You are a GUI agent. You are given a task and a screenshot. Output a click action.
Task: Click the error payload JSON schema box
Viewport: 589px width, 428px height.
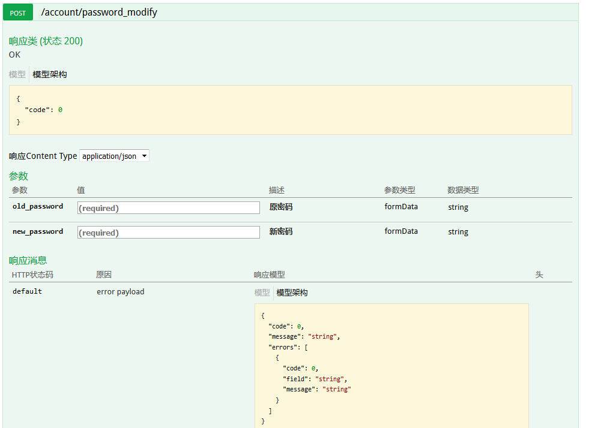[x=391, y=366]
